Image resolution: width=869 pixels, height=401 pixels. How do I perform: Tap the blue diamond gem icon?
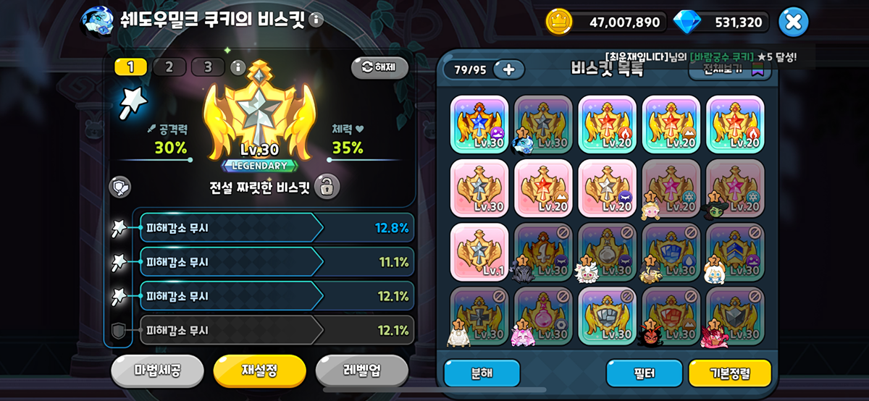[687, 22]
